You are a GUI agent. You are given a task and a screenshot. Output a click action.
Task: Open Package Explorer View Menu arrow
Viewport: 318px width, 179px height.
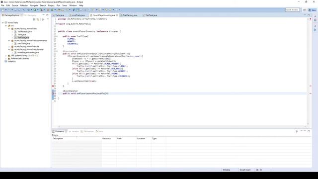point(48,19)
